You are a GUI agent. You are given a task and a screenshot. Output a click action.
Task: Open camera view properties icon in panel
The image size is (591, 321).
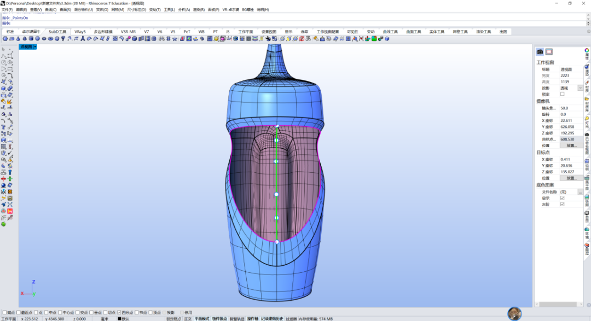(540, 51)
